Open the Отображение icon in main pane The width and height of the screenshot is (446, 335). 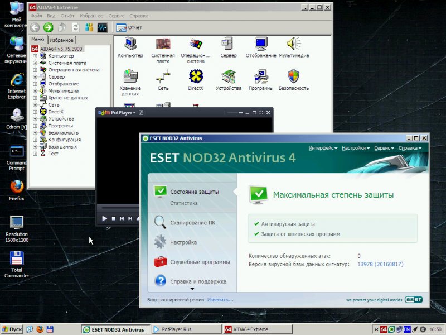coord(261,47)
